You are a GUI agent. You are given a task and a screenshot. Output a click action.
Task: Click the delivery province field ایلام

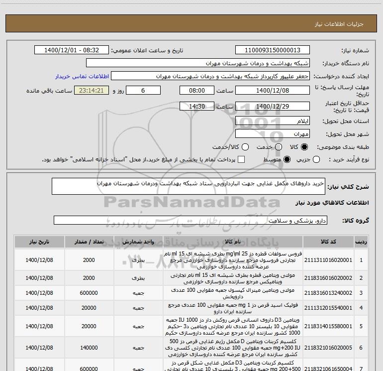tap(273, 121)
